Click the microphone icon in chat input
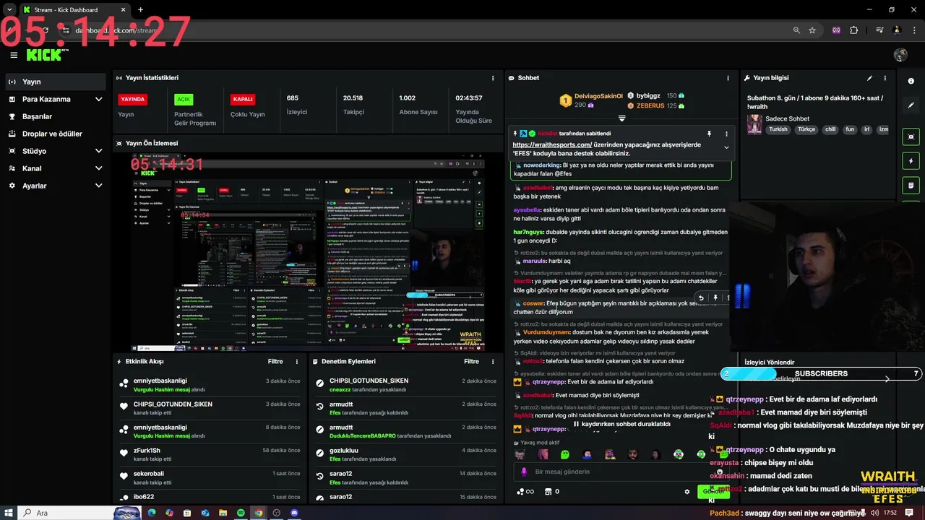Viewport: 925px width, 520px height. pyautogui.click(x=525, y=472)
